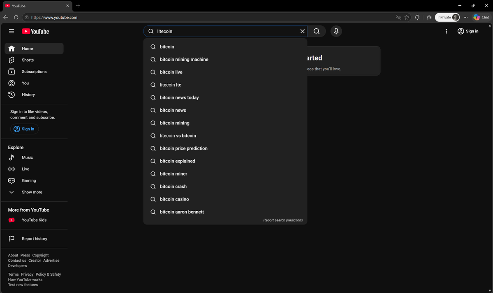Screen dimensions: 493x293
Task: Select suggestion 'litecoin vs bitcoin'
Action: 225,136
